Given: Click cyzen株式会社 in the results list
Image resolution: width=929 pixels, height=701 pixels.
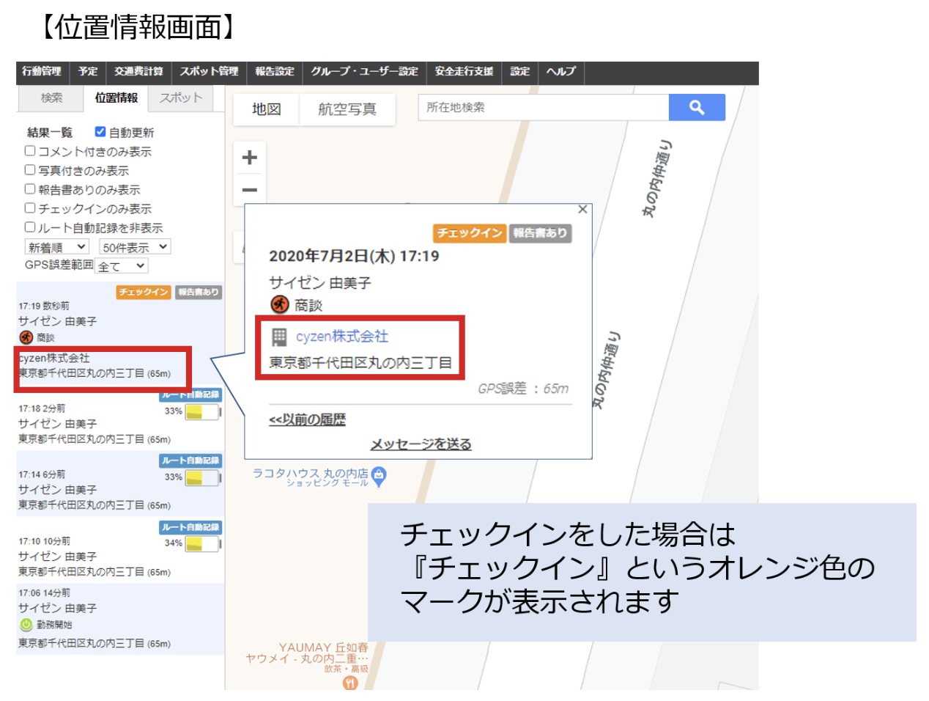Looking at the screenshot, I should pyautogui.click(x=54, y=358).
